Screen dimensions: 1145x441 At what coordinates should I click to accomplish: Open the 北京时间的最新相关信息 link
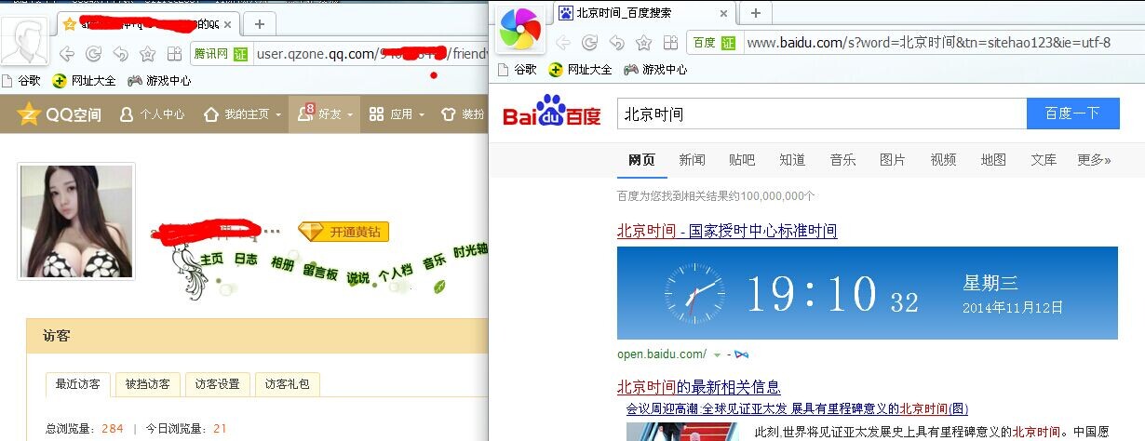click(x=698, y=387)
